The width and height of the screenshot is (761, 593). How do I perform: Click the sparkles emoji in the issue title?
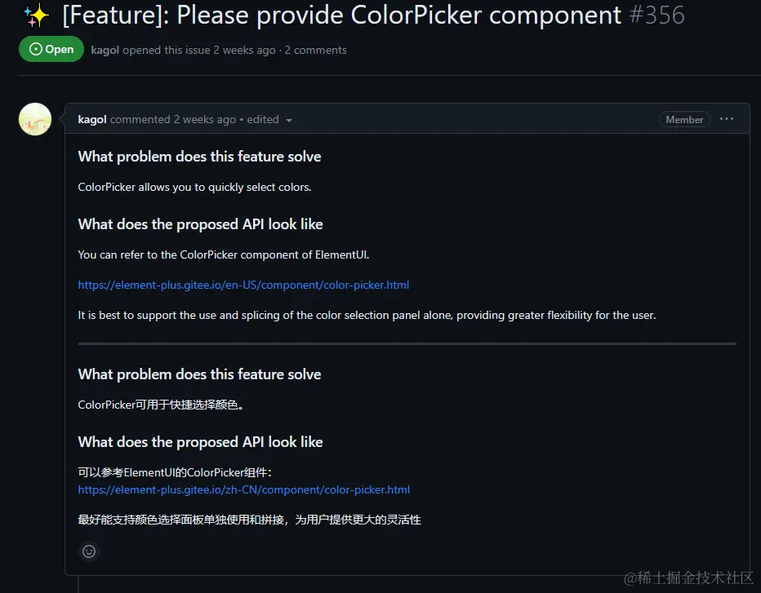[x=36, y=15]
